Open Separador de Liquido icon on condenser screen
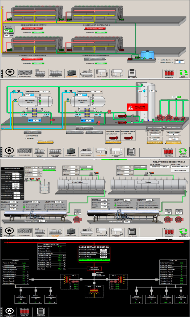 pyautogui.click(x=116, y=73)
